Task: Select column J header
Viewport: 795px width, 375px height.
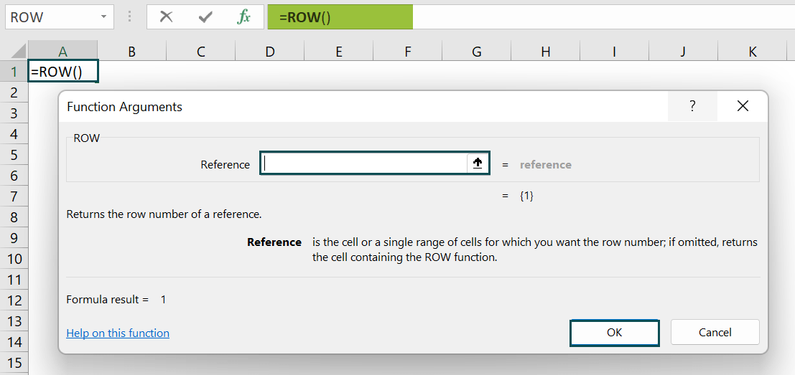Action: pos(684,51)
